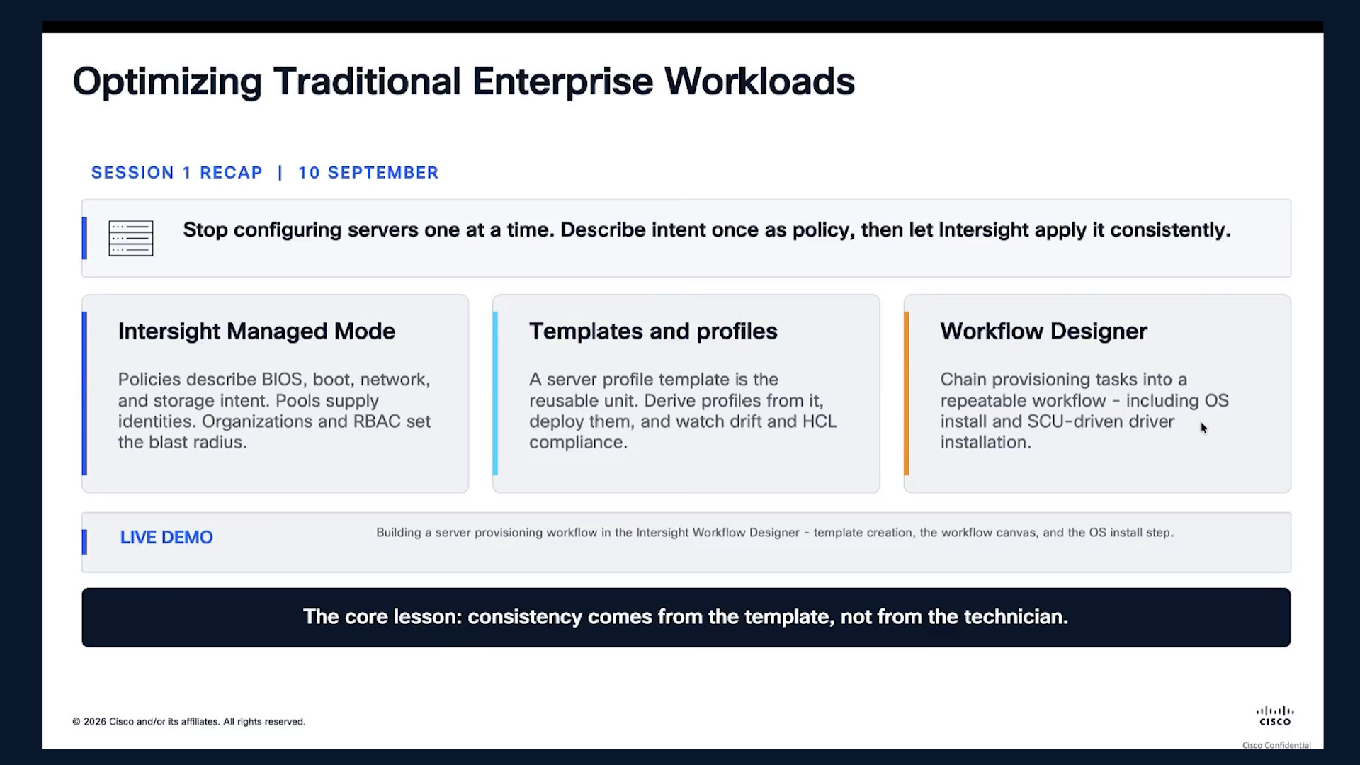Click the 'The core lesson' dark banner
Screen dimensions: 1360x765
pos(686,617)
